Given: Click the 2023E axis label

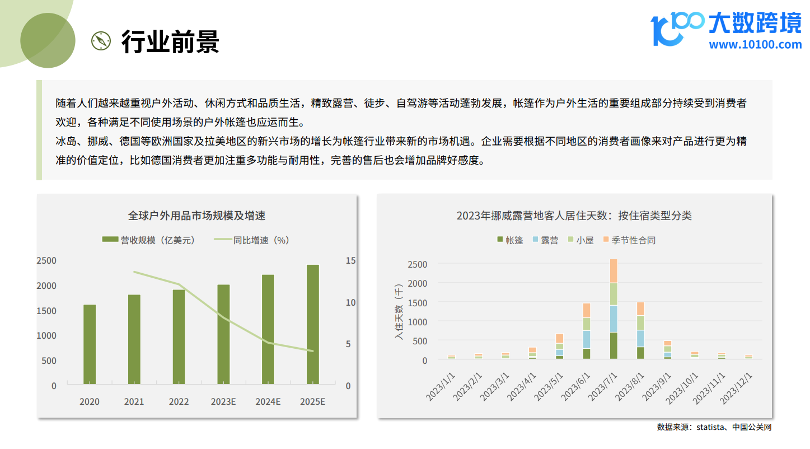Looking at the screenshot, I should coord(223,401).
